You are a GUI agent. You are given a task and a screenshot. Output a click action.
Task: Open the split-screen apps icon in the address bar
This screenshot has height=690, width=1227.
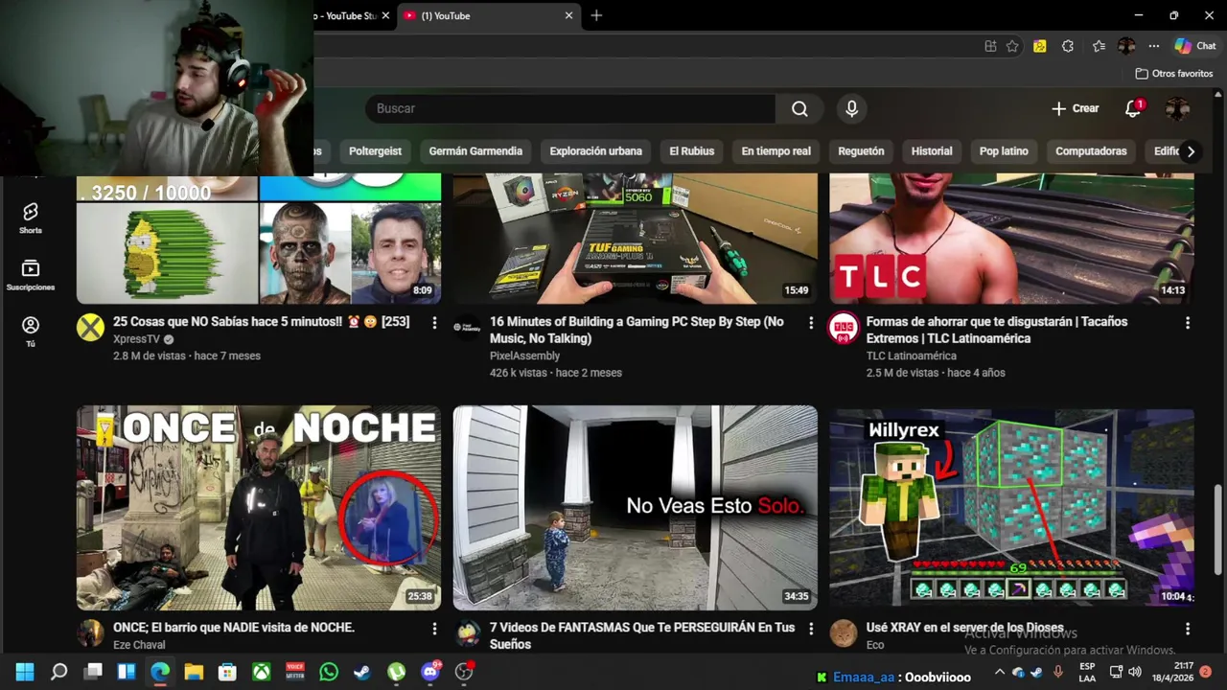pos(990,46)
